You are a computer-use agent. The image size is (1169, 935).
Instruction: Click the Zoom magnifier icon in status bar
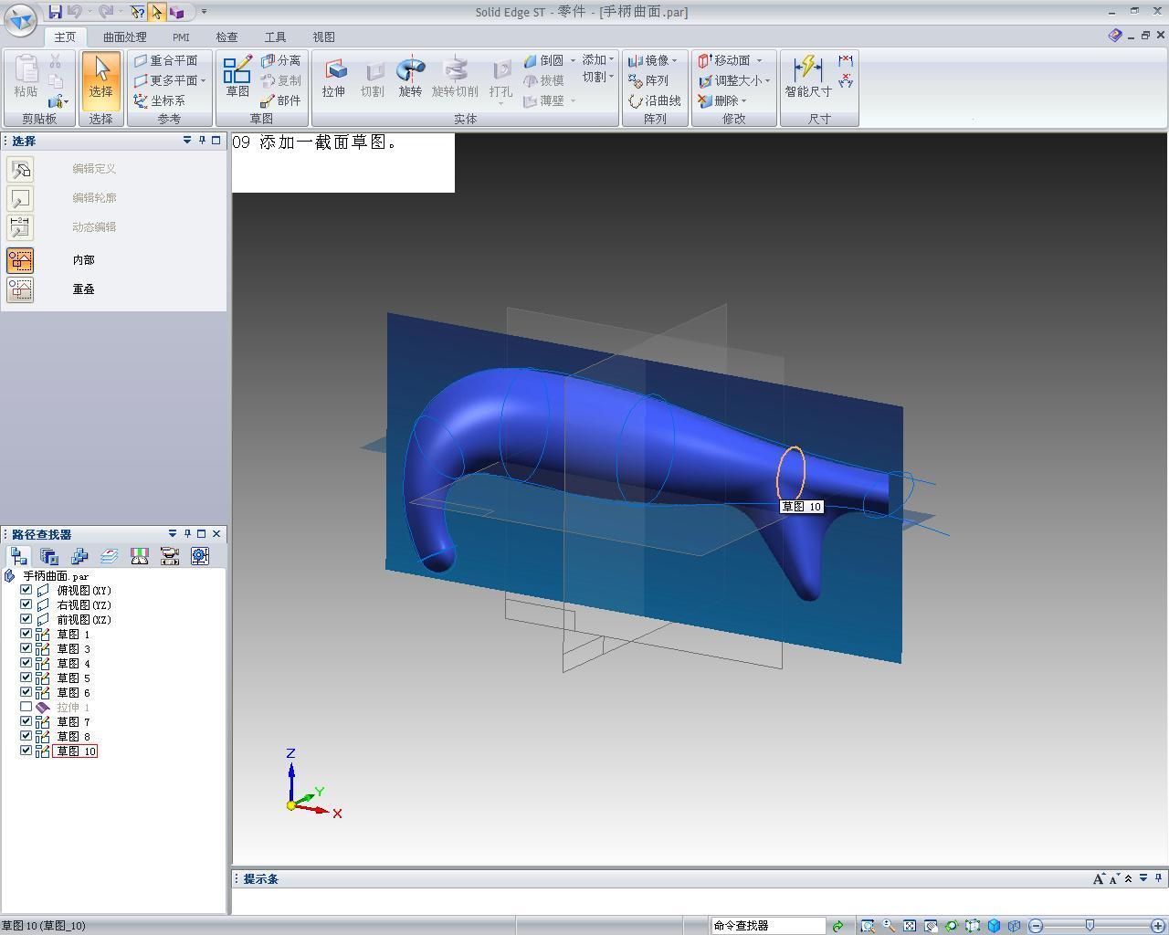[888, 926]
